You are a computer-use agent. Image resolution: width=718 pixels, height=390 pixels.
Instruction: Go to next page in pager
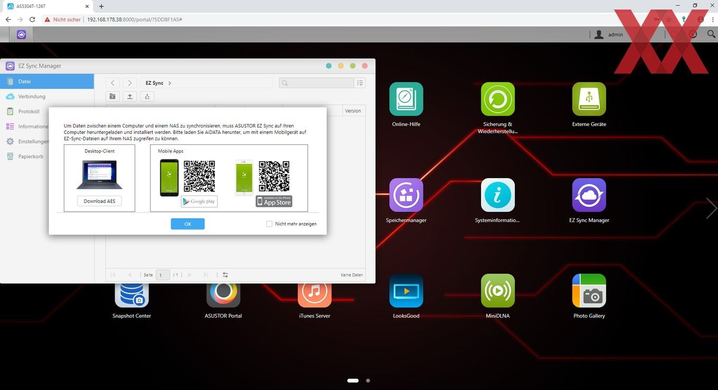(190, 275)
